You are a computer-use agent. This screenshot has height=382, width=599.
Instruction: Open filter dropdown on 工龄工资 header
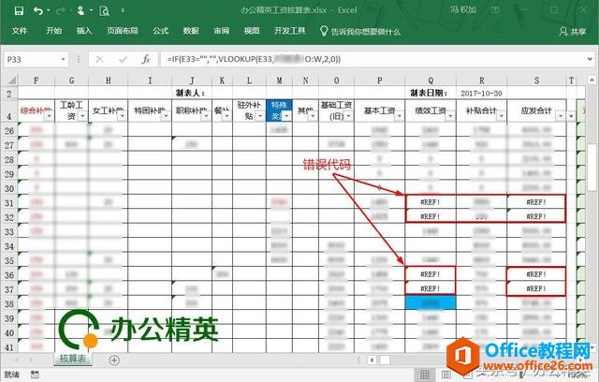[82, 116]
